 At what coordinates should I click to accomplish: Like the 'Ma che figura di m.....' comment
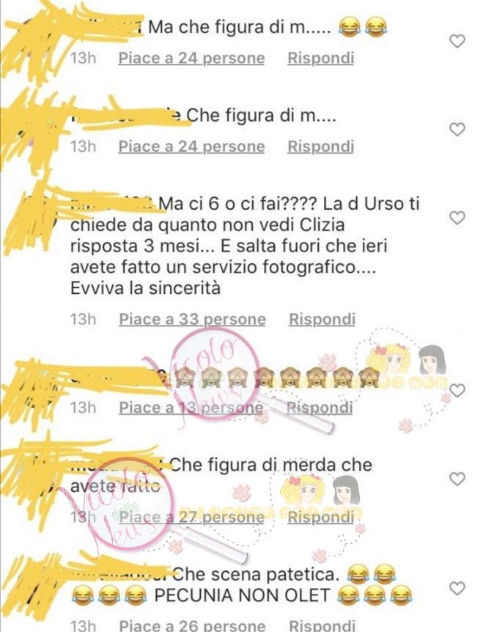pyautogui.click(x=457, y=41)
